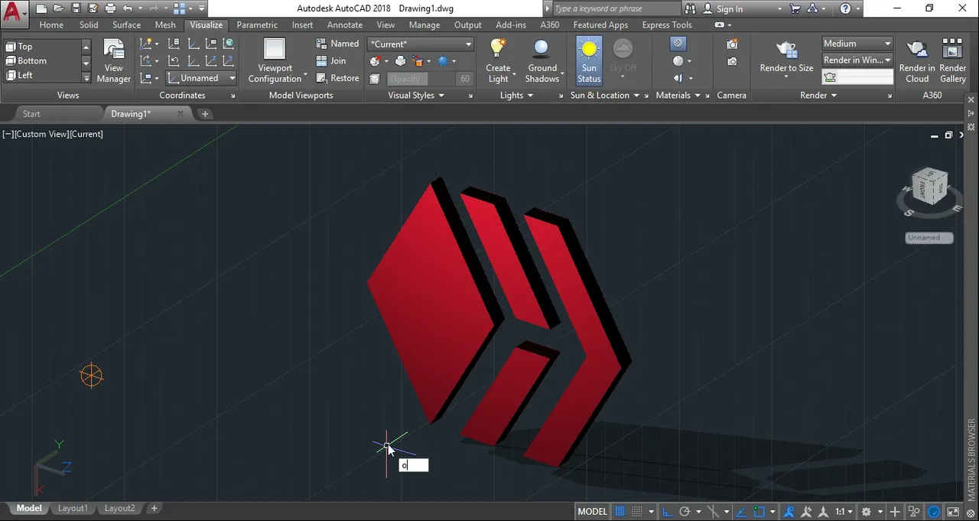This screenshot has width=979, height=521.
Task: Expand the Visual Styles panel
Action: 417,96
